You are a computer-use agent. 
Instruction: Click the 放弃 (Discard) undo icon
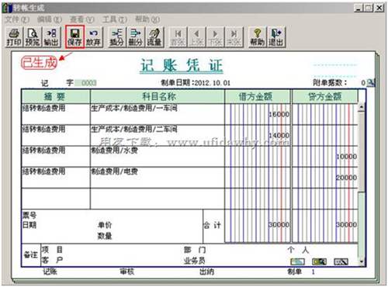coord(93,37)
